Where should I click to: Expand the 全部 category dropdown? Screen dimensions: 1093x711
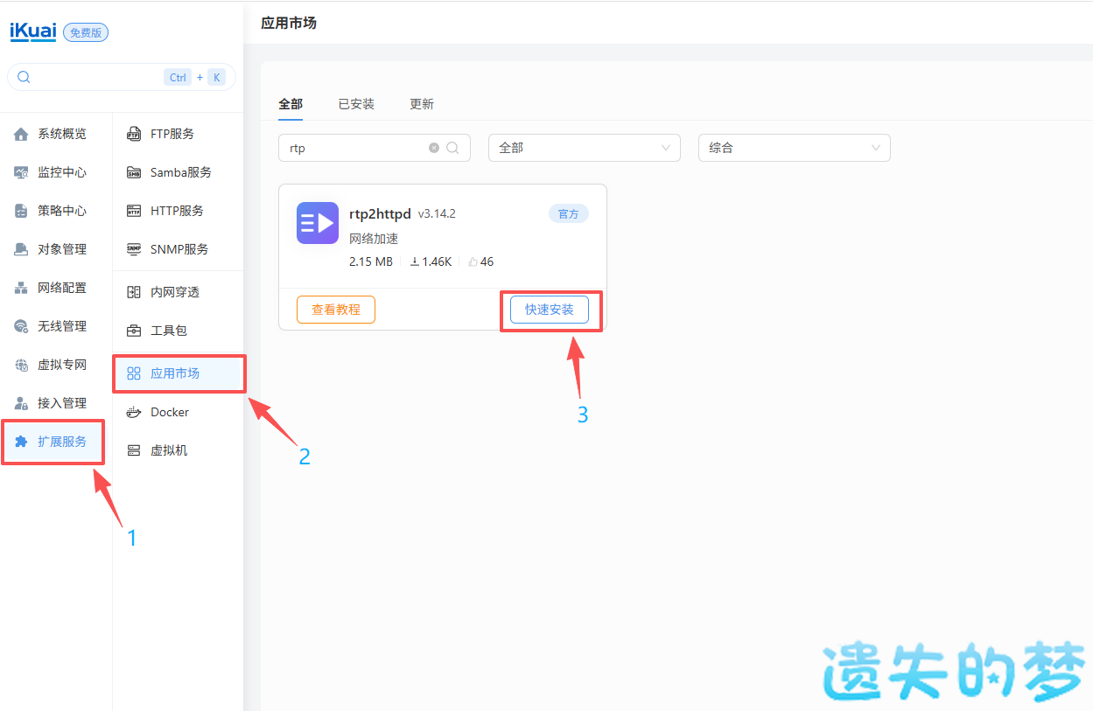(585, 148)
